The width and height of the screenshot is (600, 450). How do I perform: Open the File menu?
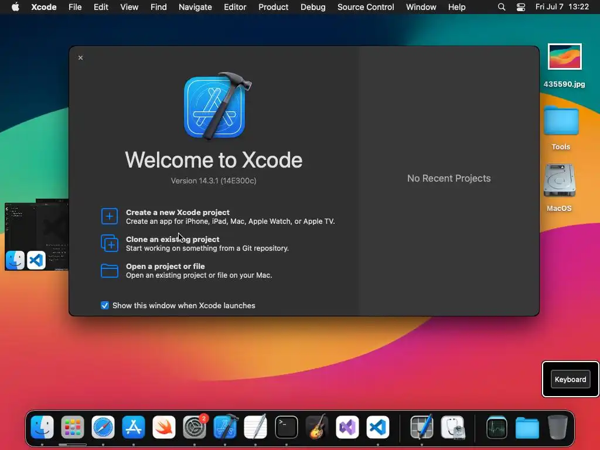pyautogui.click(x=75, y=7)
